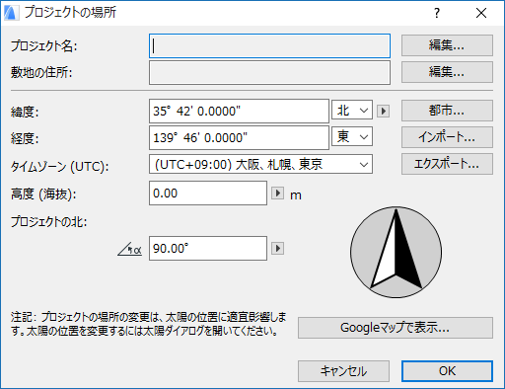The image size is (505, 389).
Task: Open the タイムゾーン UTC+09:00 dropdown
Action: [x=260, y=164]
